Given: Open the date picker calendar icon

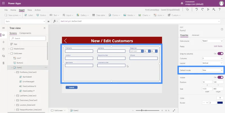Looking at the screenshot, I should tap(142, 51).
